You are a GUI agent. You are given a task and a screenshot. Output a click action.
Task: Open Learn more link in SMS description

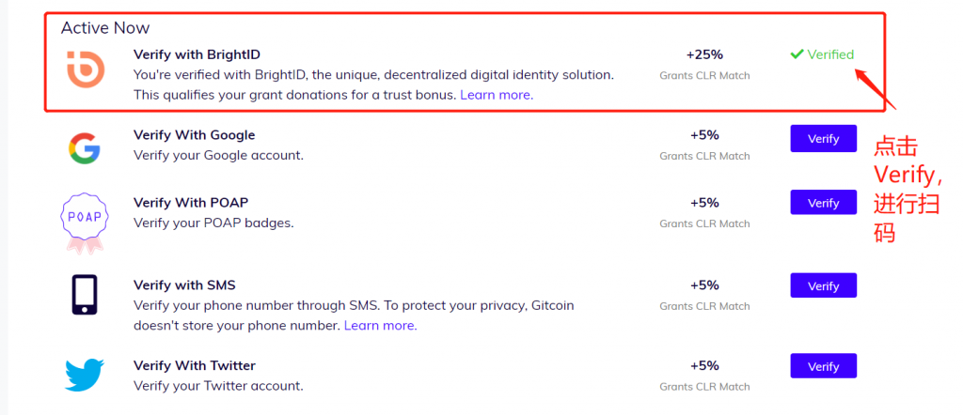point(380,326)
